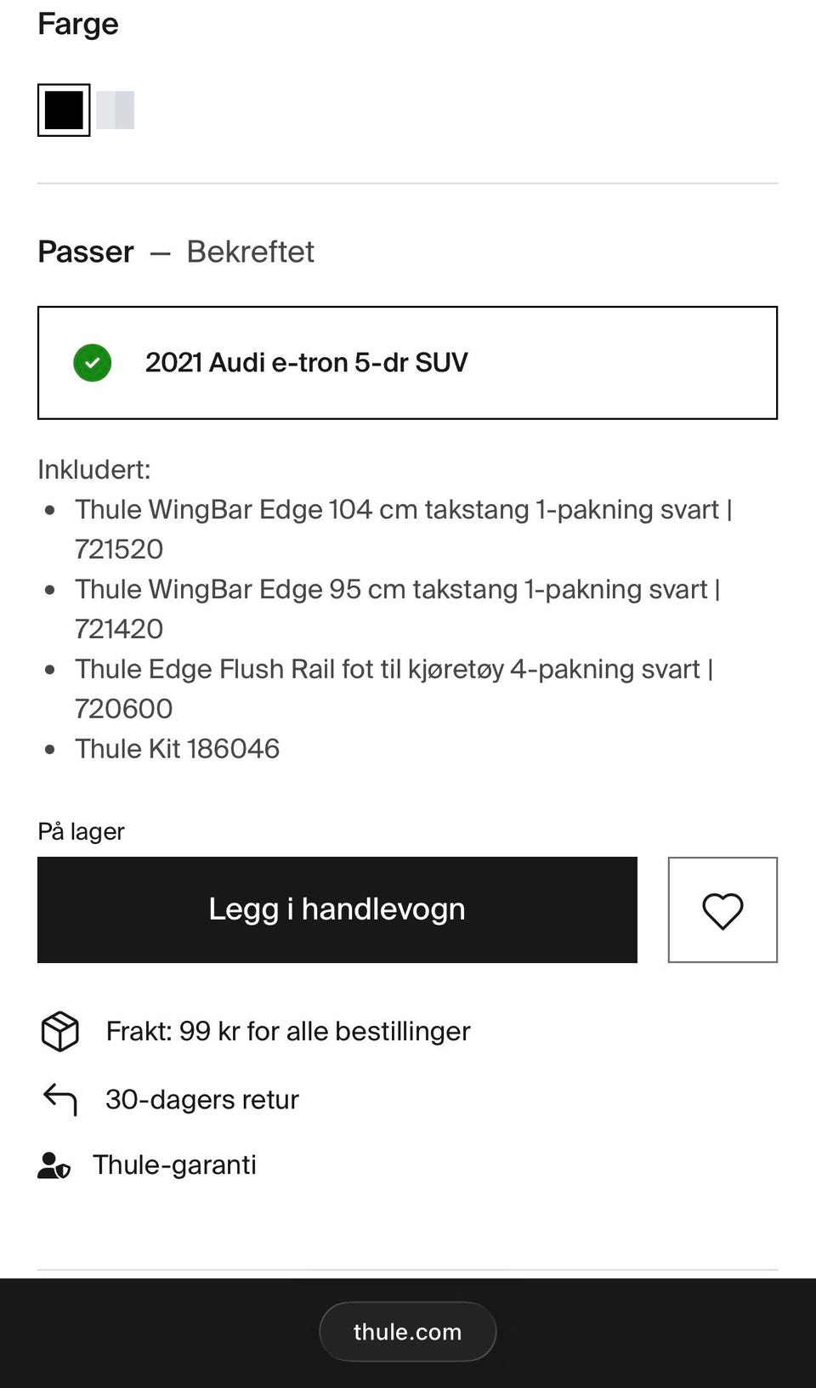Click the return arrow icon
This screenshot has height=1388, width=816.
(x=60, y=1099)
